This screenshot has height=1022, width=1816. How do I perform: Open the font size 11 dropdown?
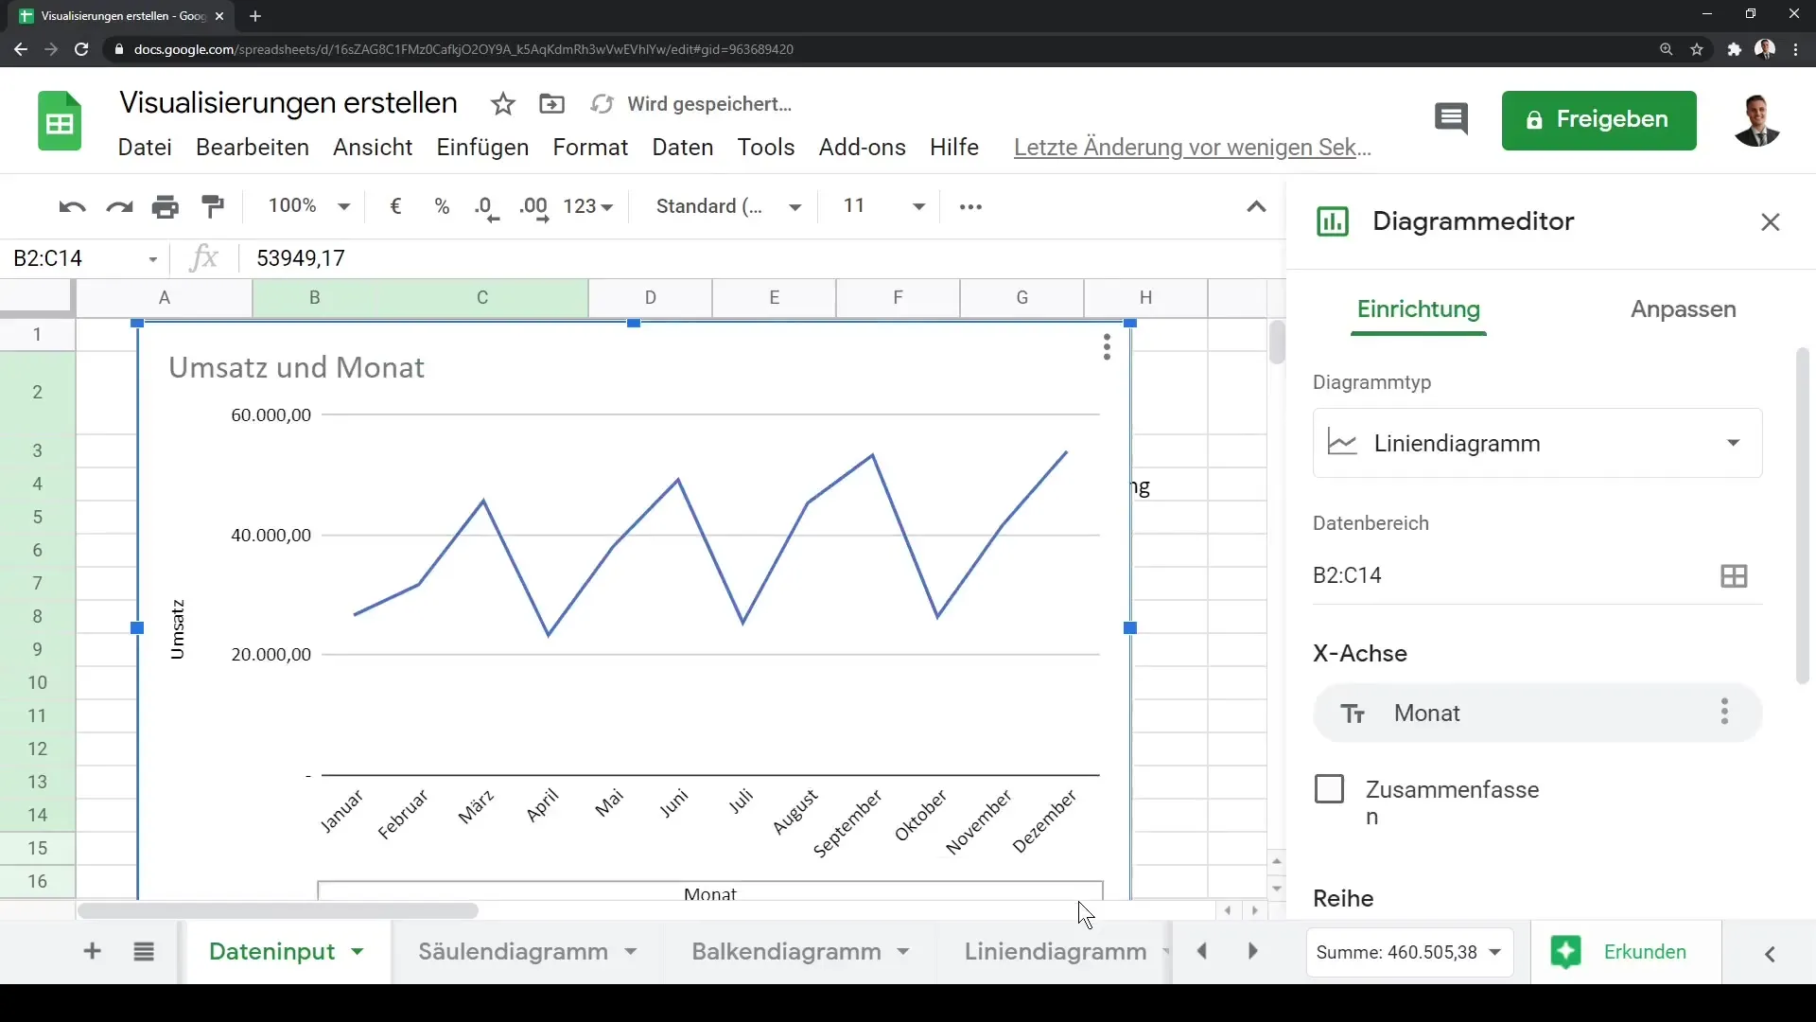pyautogui.click(x=883, y=206)
